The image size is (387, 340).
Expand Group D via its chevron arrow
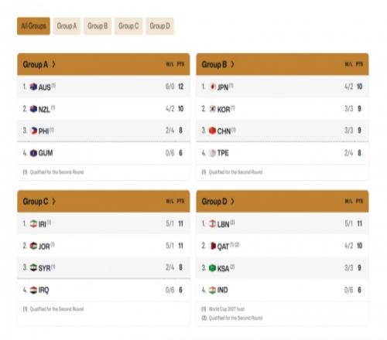click(x=232, y=201)
